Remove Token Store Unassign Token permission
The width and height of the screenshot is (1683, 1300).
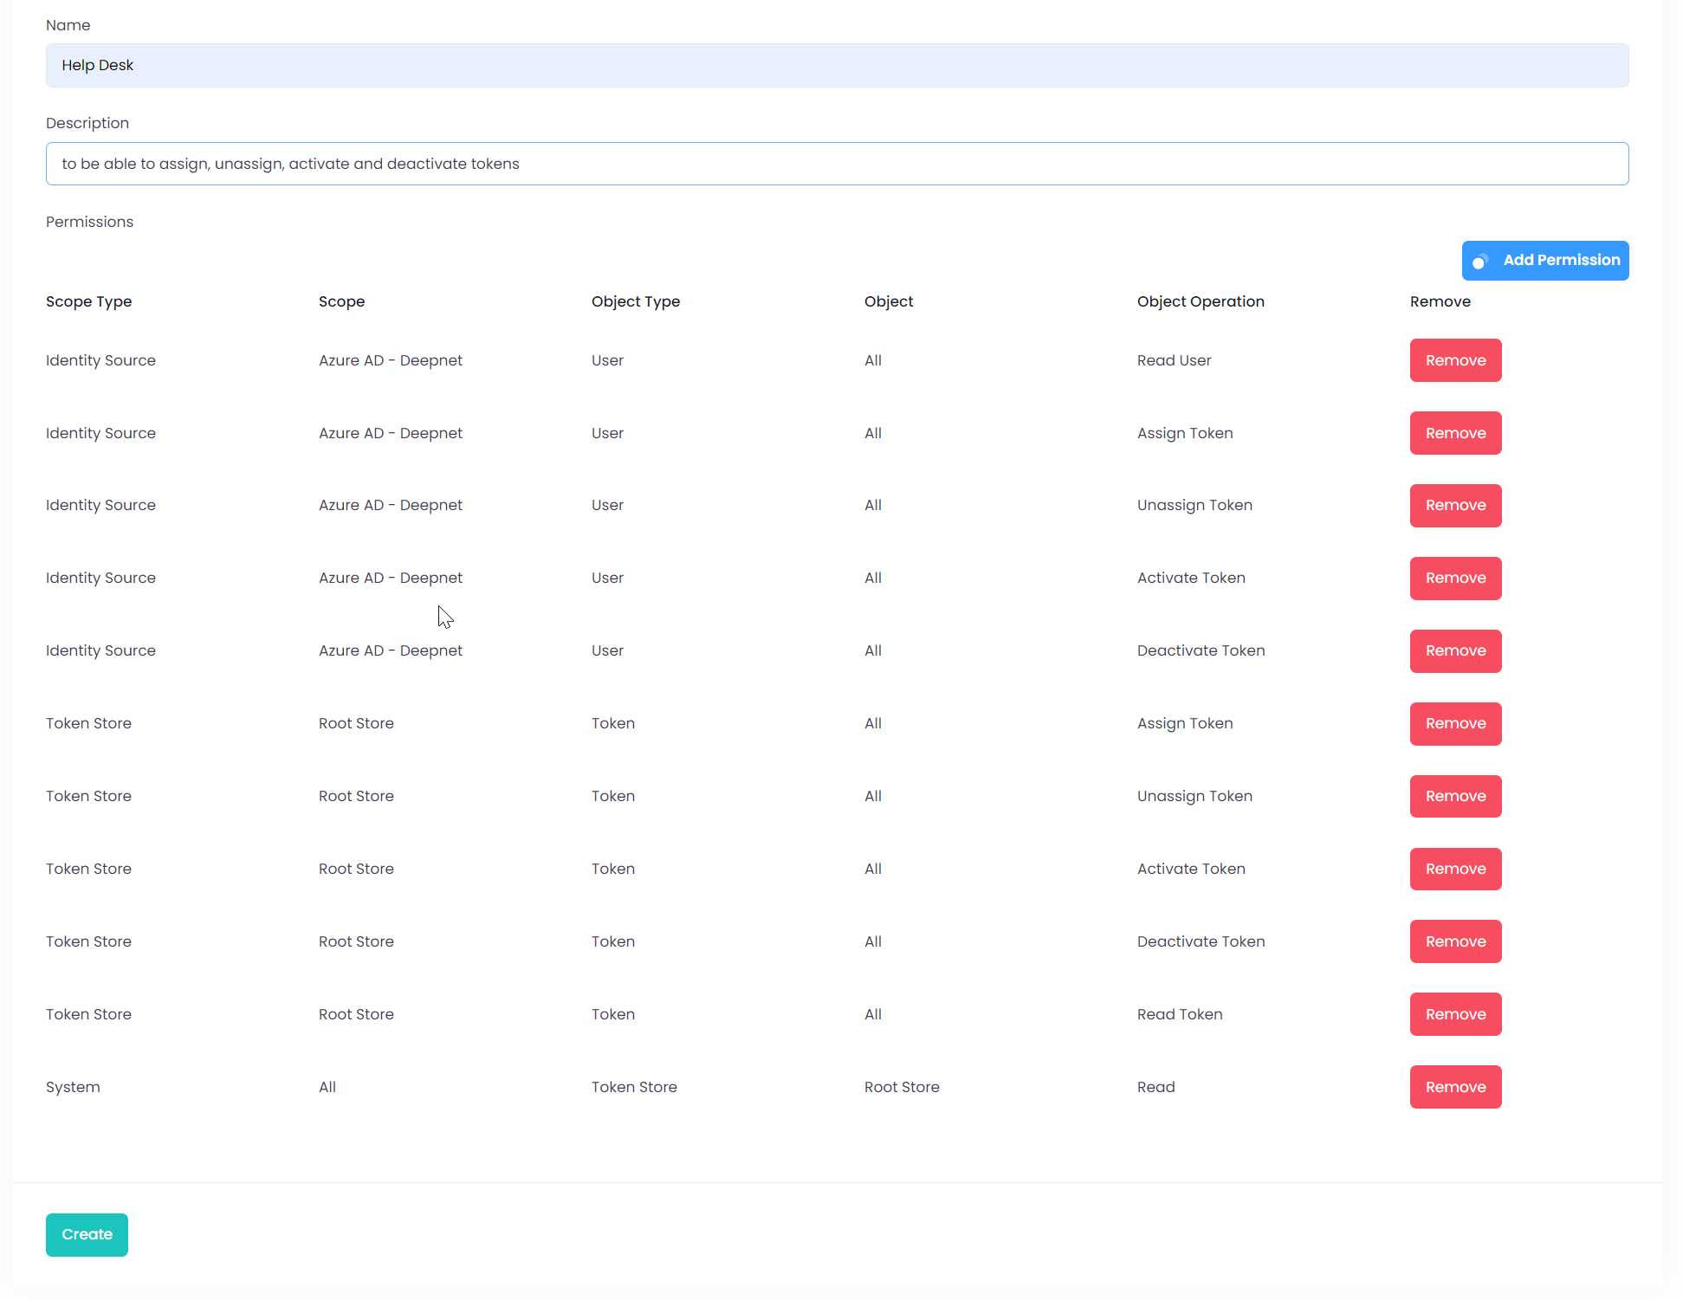(x=1455, y=796)
